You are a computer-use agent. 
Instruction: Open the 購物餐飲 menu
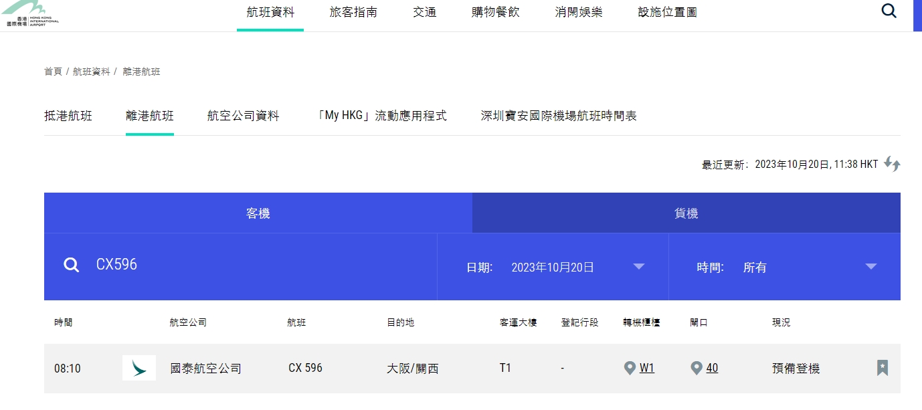495,12
